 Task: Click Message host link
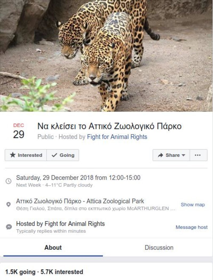pyautogui.click(x=191, y=227)
